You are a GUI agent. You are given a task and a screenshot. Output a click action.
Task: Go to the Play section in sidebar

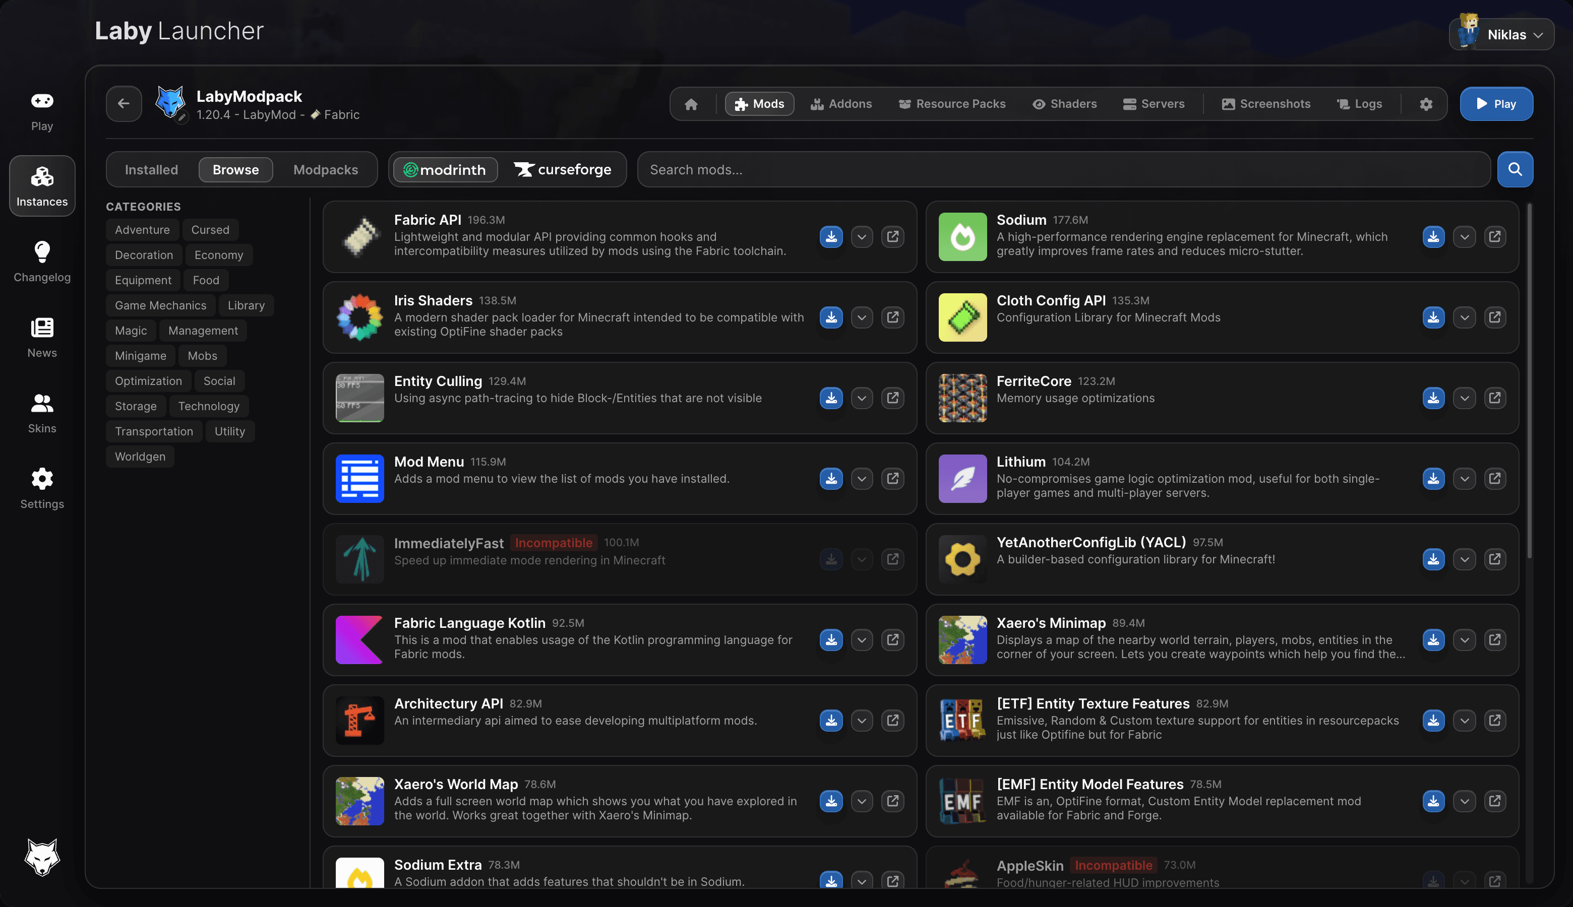pyautogui.click(x=42, y=111)
